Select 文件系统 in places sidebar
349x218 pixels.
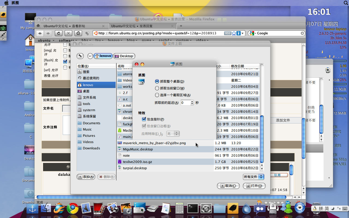(x=96, y=98)
